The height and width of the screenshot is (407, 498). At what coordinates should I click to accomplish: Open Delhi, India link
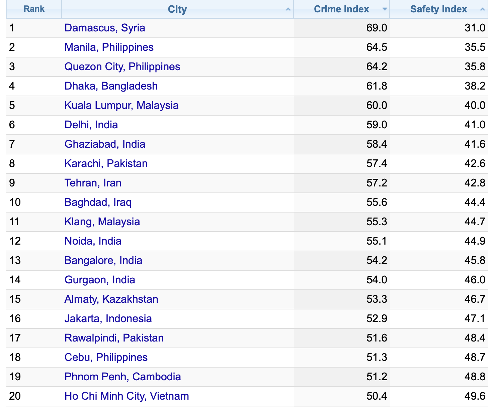(x=91, y=125)
